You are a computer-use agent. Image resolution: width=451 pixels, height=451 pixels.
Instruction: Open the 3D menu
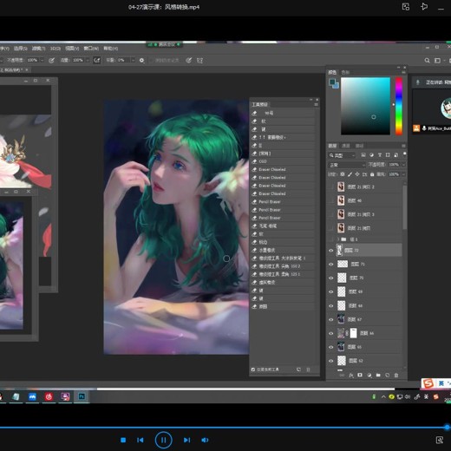coord(56,49)
